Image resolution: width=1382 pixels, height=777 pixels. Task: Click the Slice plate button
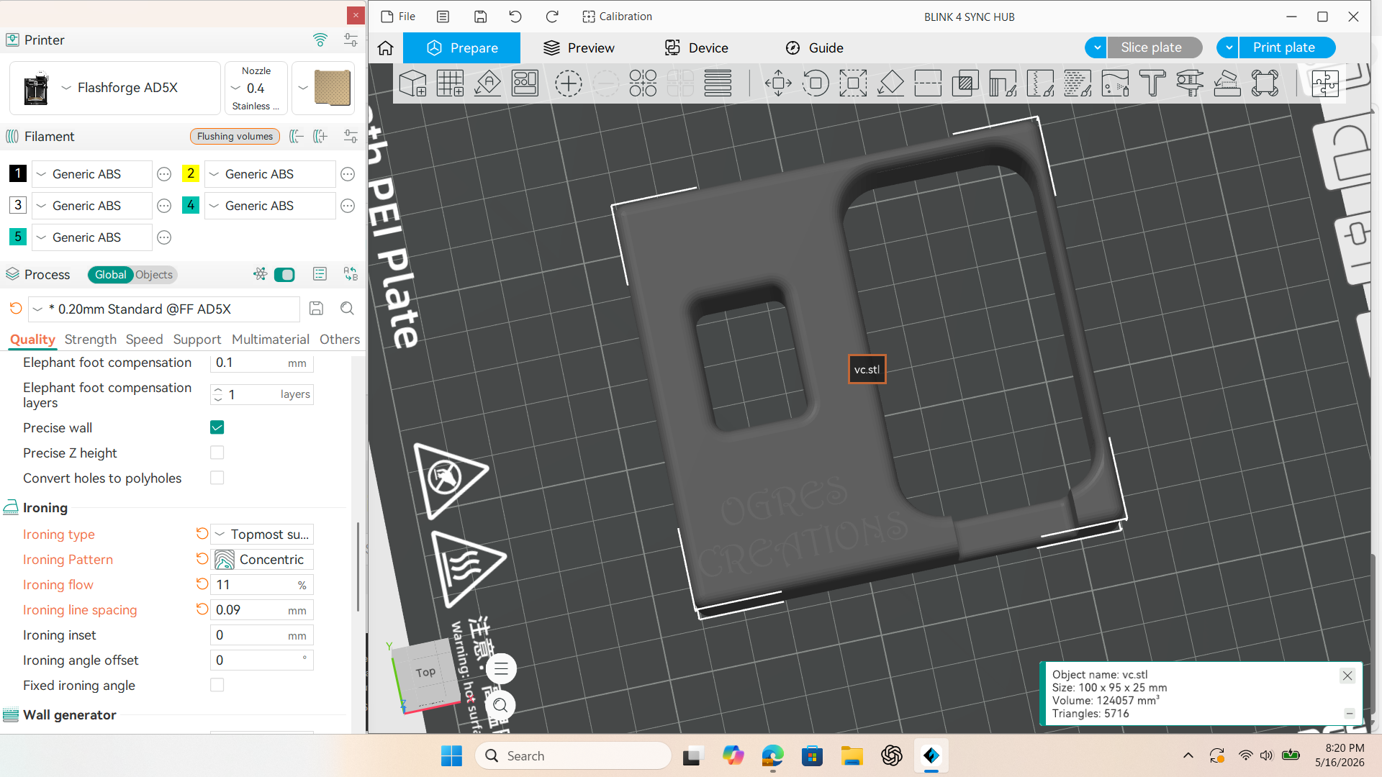tap(1155, 47)
